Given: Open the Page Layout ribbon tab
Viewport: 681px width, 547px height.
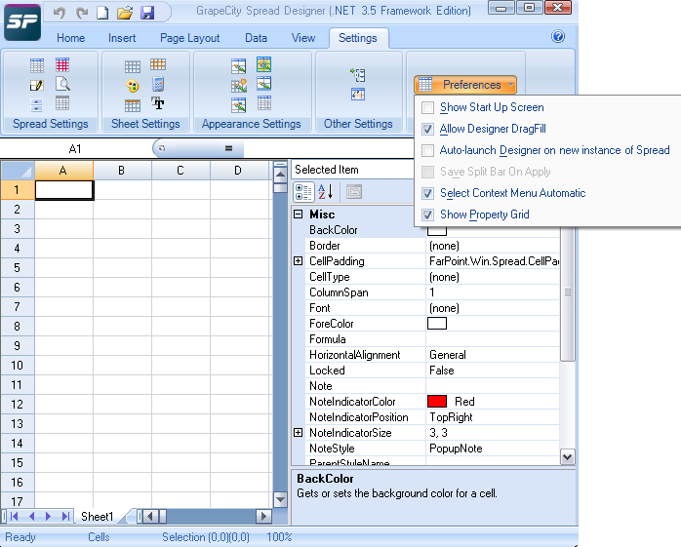Looking at the screenshot, I should tap(190, 38).
